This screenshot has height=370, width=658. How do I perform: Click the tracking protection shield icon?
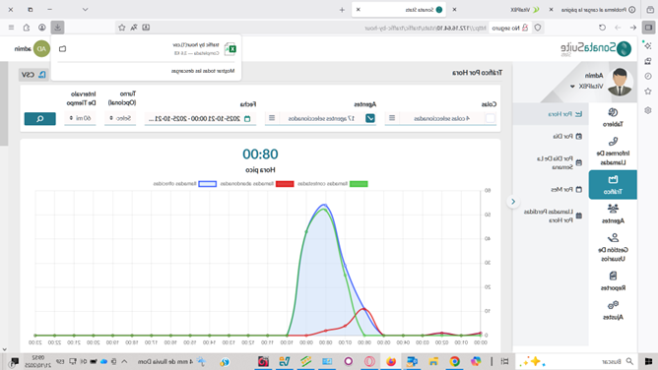click(538, 28)
